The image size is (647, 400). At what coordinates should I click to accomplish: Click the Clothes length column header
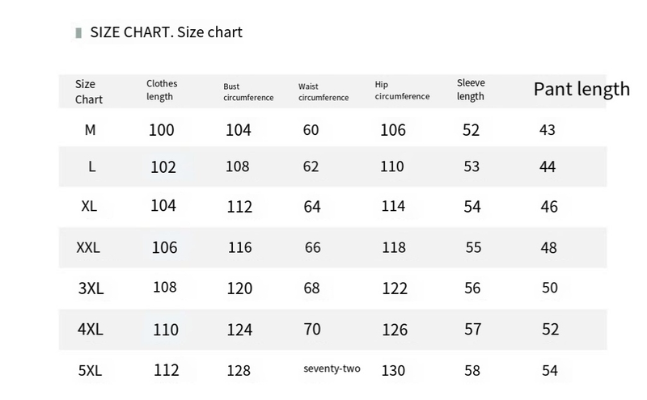[162, 90]
